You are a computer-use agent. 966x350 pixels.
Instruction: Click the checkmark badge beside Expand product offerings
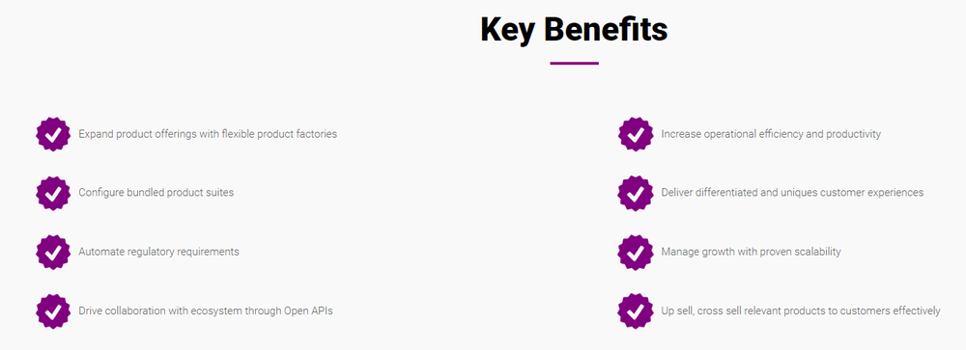pyautogui.click(x=53, y=134)
